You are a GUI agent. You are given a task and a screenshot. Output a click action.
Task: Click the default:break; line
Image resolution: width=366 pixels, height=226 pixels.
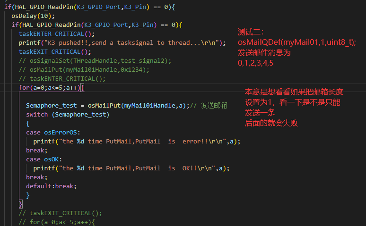(51, 186)
